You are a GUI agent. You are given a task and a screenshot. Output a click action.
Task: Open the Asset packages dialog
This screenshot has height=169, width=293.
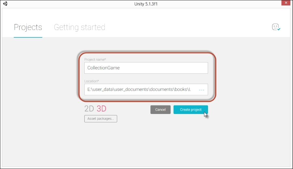(101, 119)
